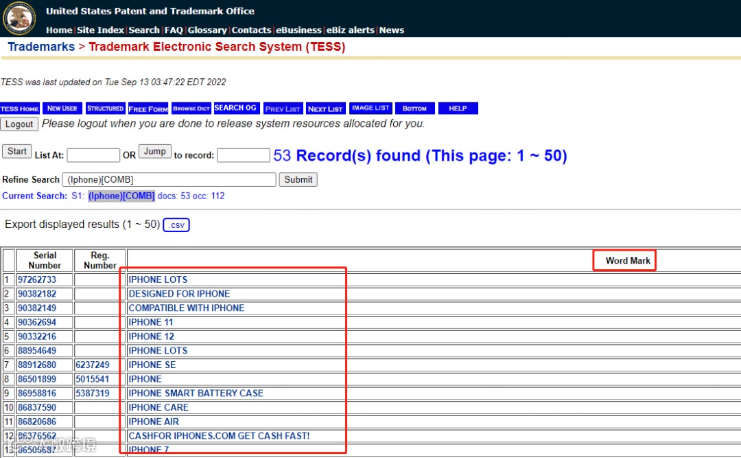Viewport: 741px width, 458px height.
Task: Focus the Refine Search text box
Action: 169,179
